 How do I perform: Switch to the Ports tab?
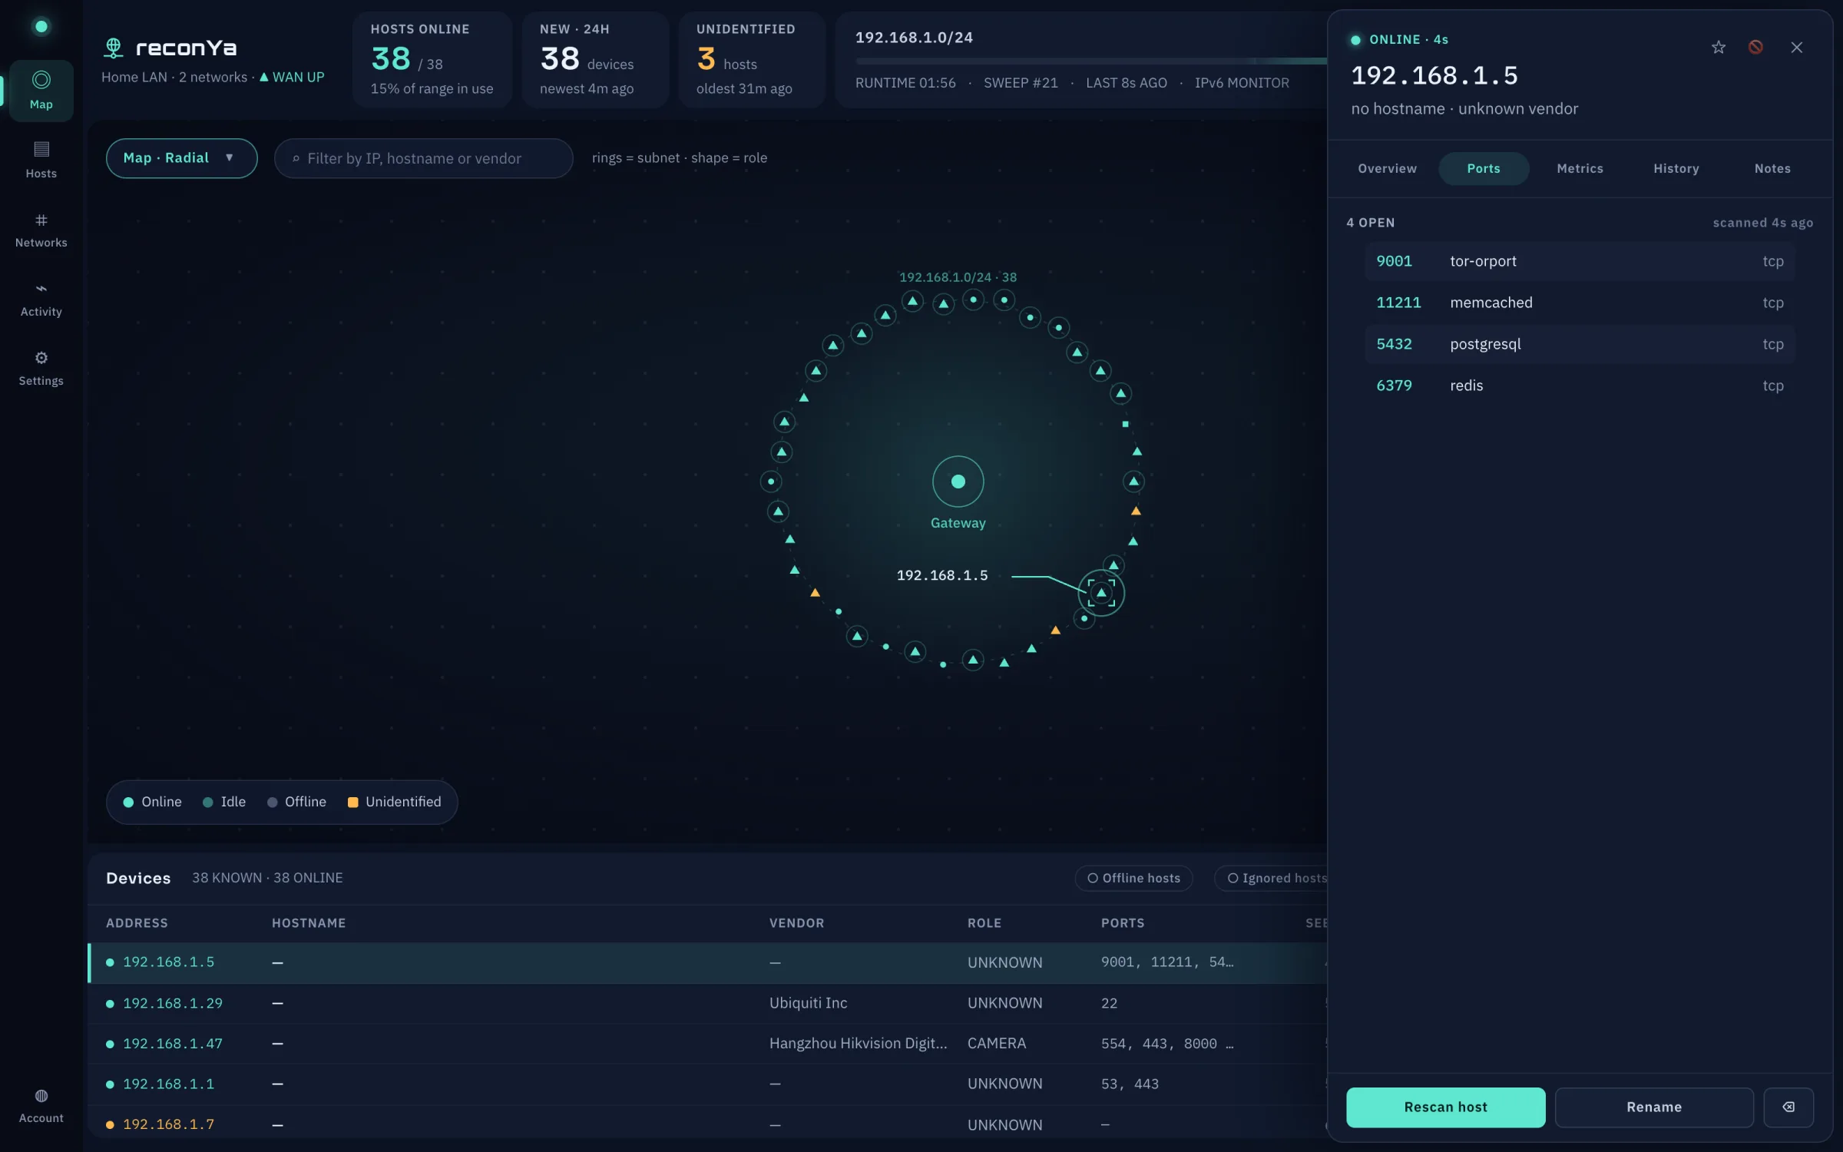(x=1483, y=168)
